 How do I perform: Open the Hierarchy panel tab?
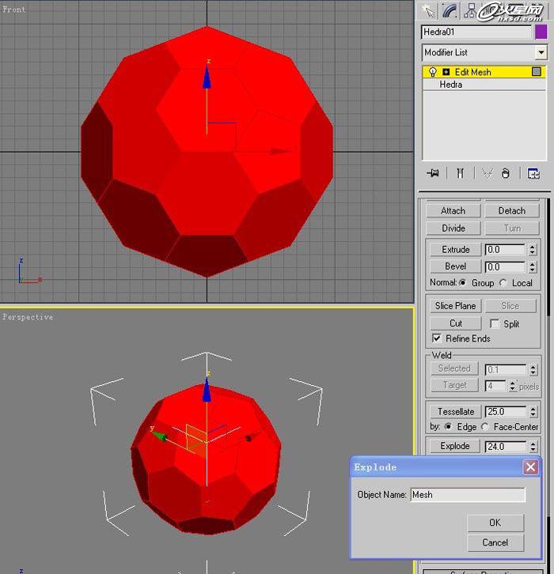click(x=470, y=10)
